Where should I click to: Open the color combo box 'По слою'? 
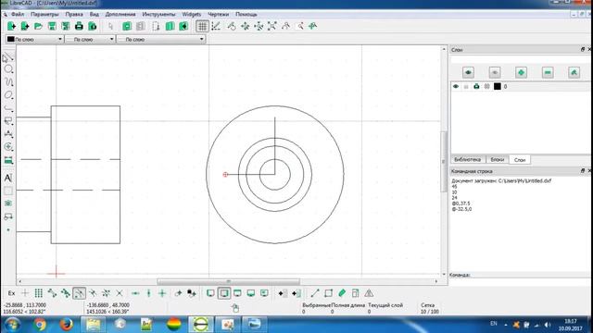click(34, 39)
